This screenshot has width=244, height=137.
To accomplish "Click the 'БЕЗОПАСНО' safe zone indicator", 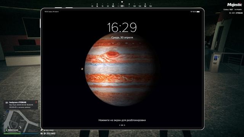I will [12, 130].
